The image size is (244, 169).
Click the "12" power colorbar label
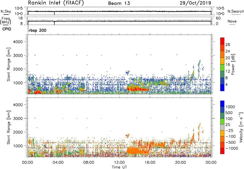pyautogui.click(x=228, y=71)
